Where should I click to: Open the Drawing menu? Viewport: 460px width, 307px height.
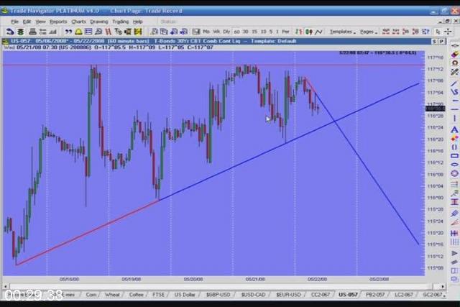(99, 22)
